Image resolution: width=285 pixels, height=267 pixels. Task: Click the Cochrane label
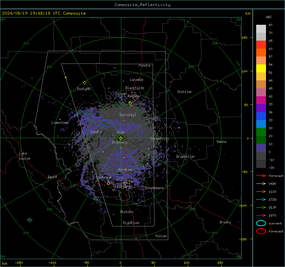104,177
